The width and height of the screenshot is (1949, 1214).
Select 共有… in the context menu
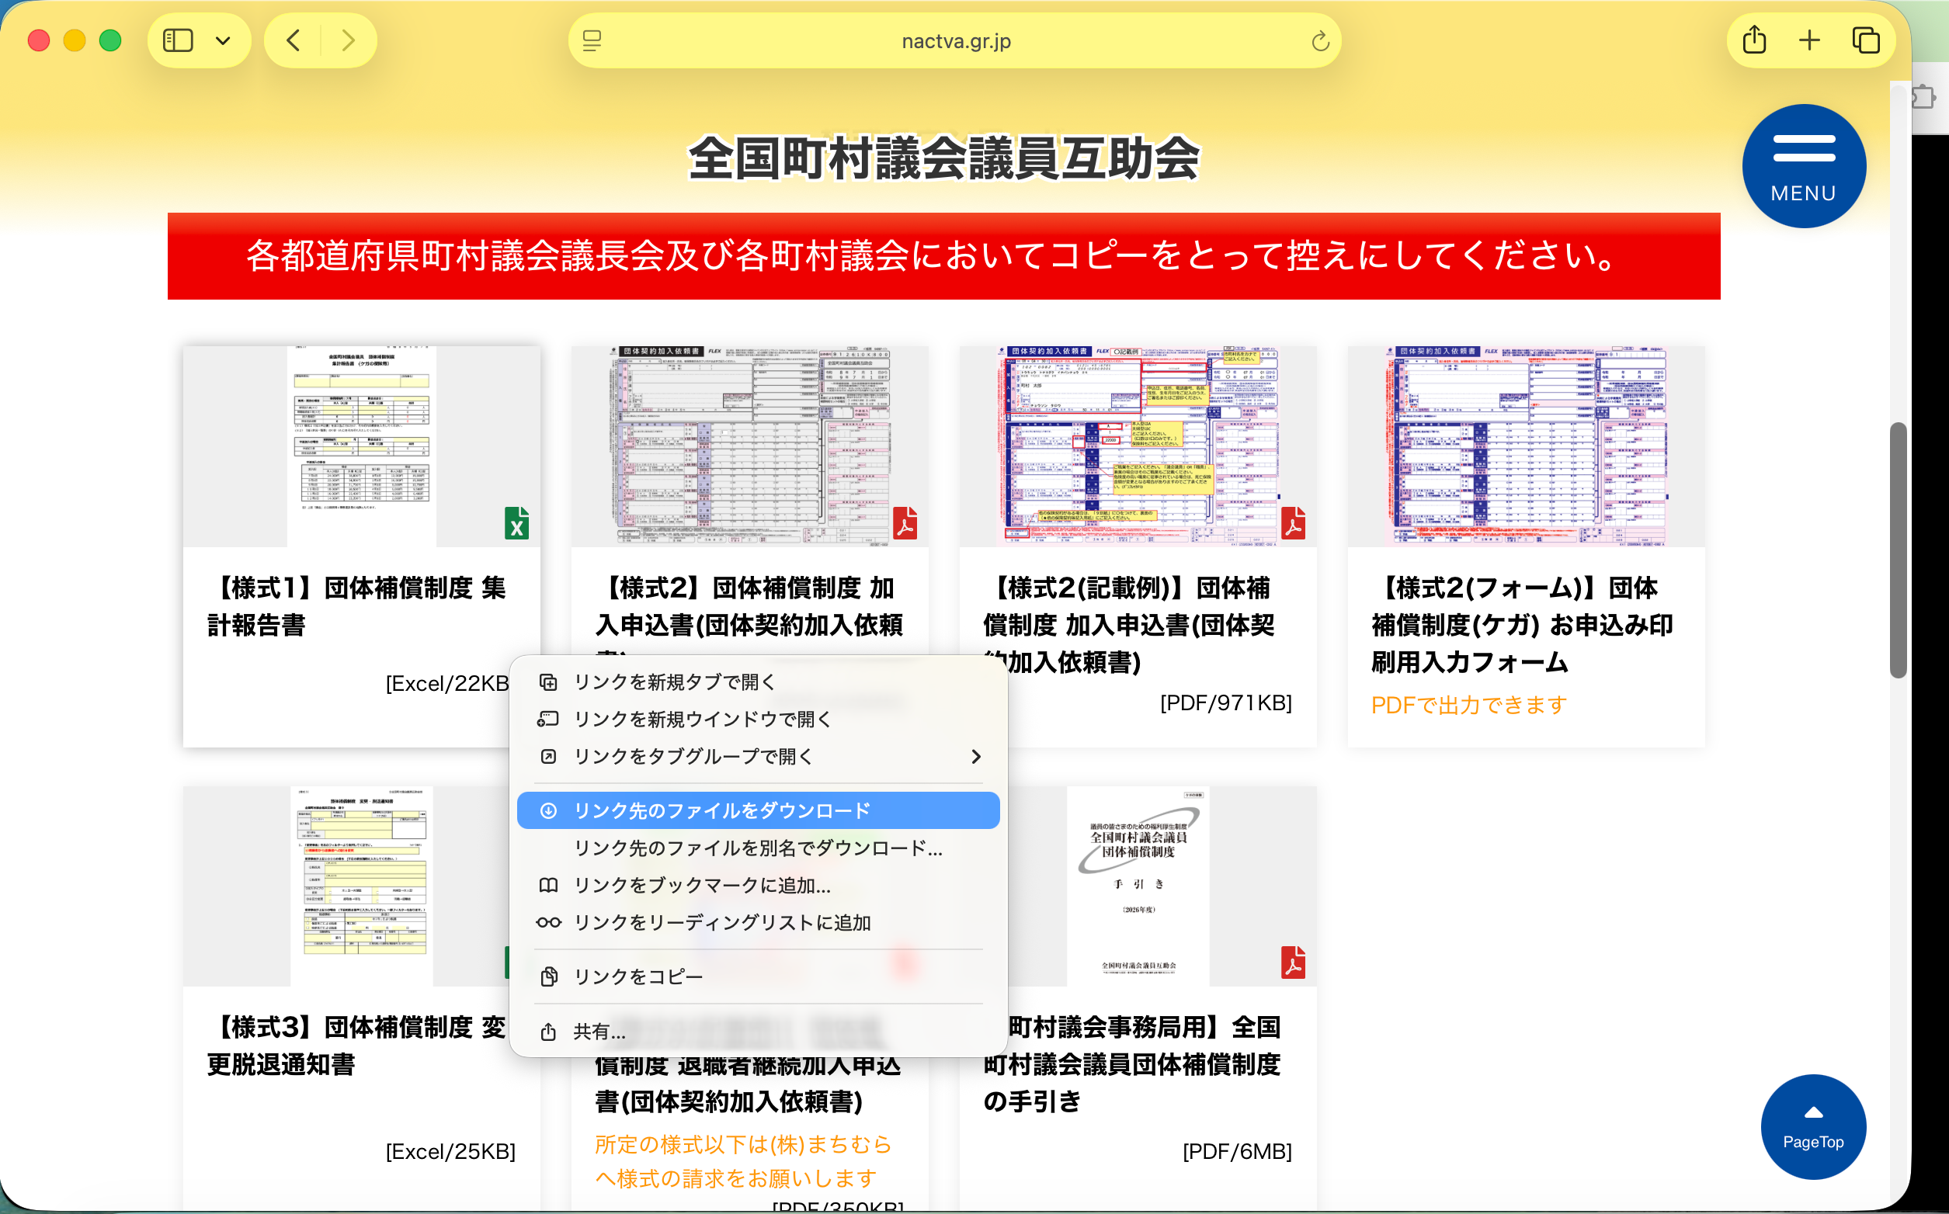tap(758, 1031)
